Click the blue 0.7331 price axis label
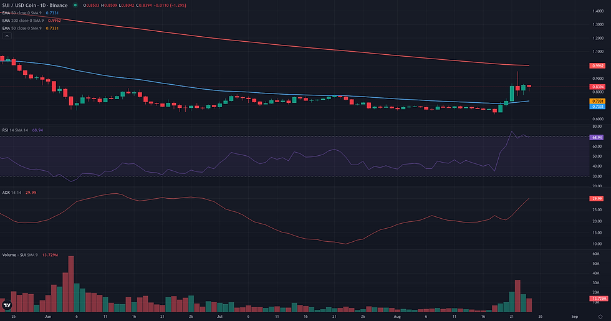Image resolution: width=611 pixels, height=321 pixels. point(598,107)
